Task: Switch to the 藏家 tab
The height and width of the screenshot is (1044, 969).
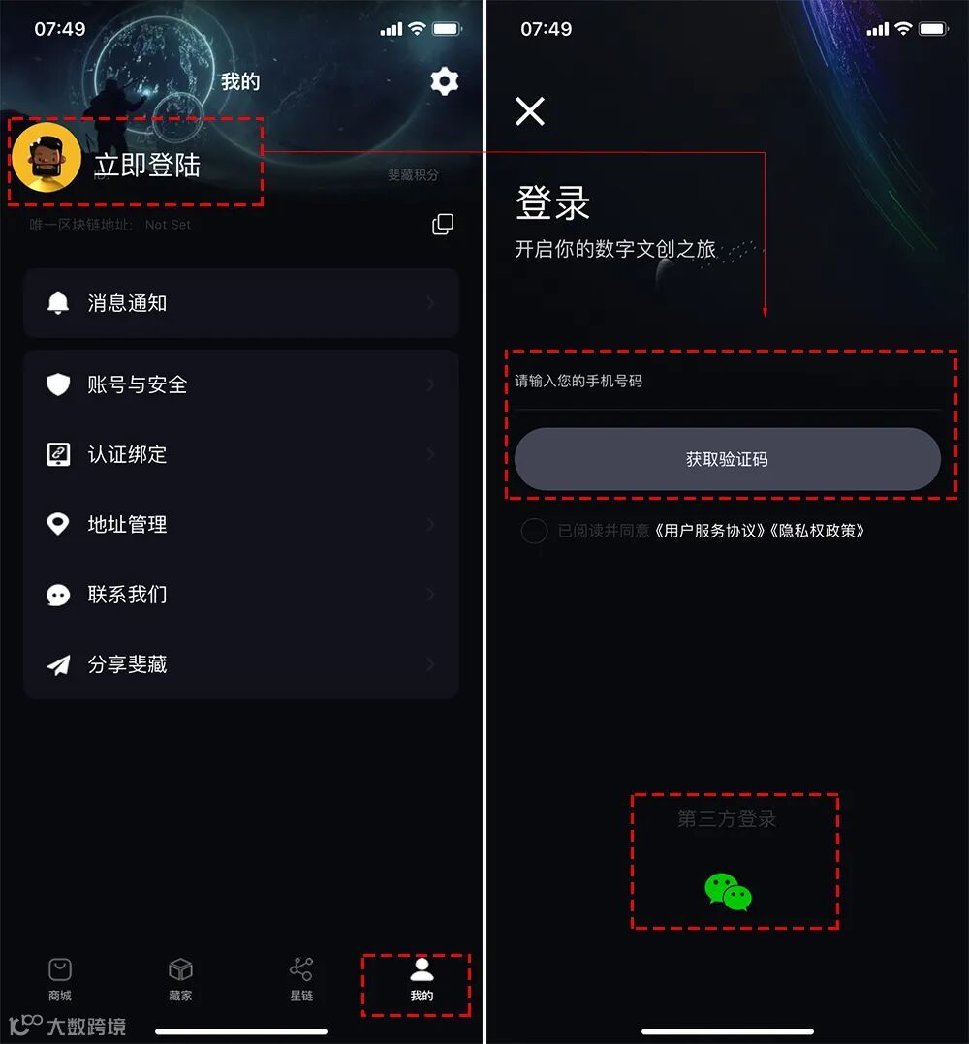Action: pyautogui.click(x=180, y=979)
